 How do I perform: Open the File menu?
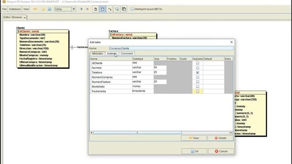tap(5, 9)
